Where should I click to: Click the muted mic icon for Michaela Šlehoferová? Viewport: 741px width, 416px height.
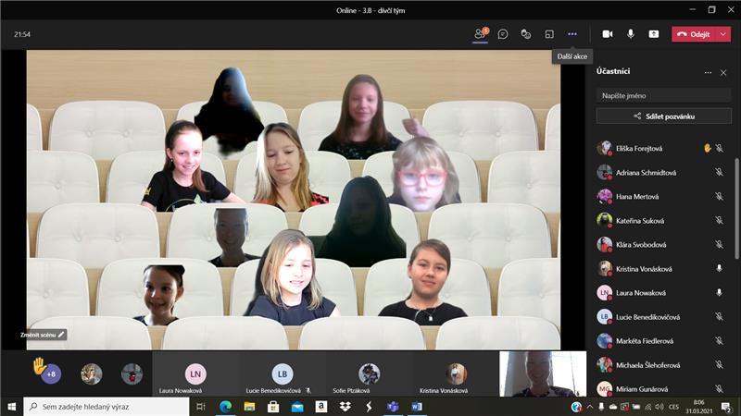[720, 365]
